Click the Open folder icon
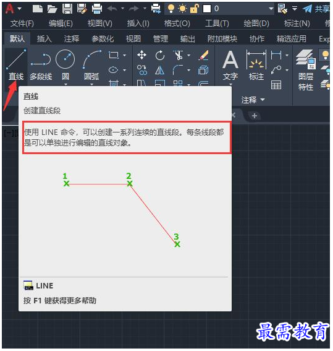The image size is (333, 351). (x=53, y=9)
